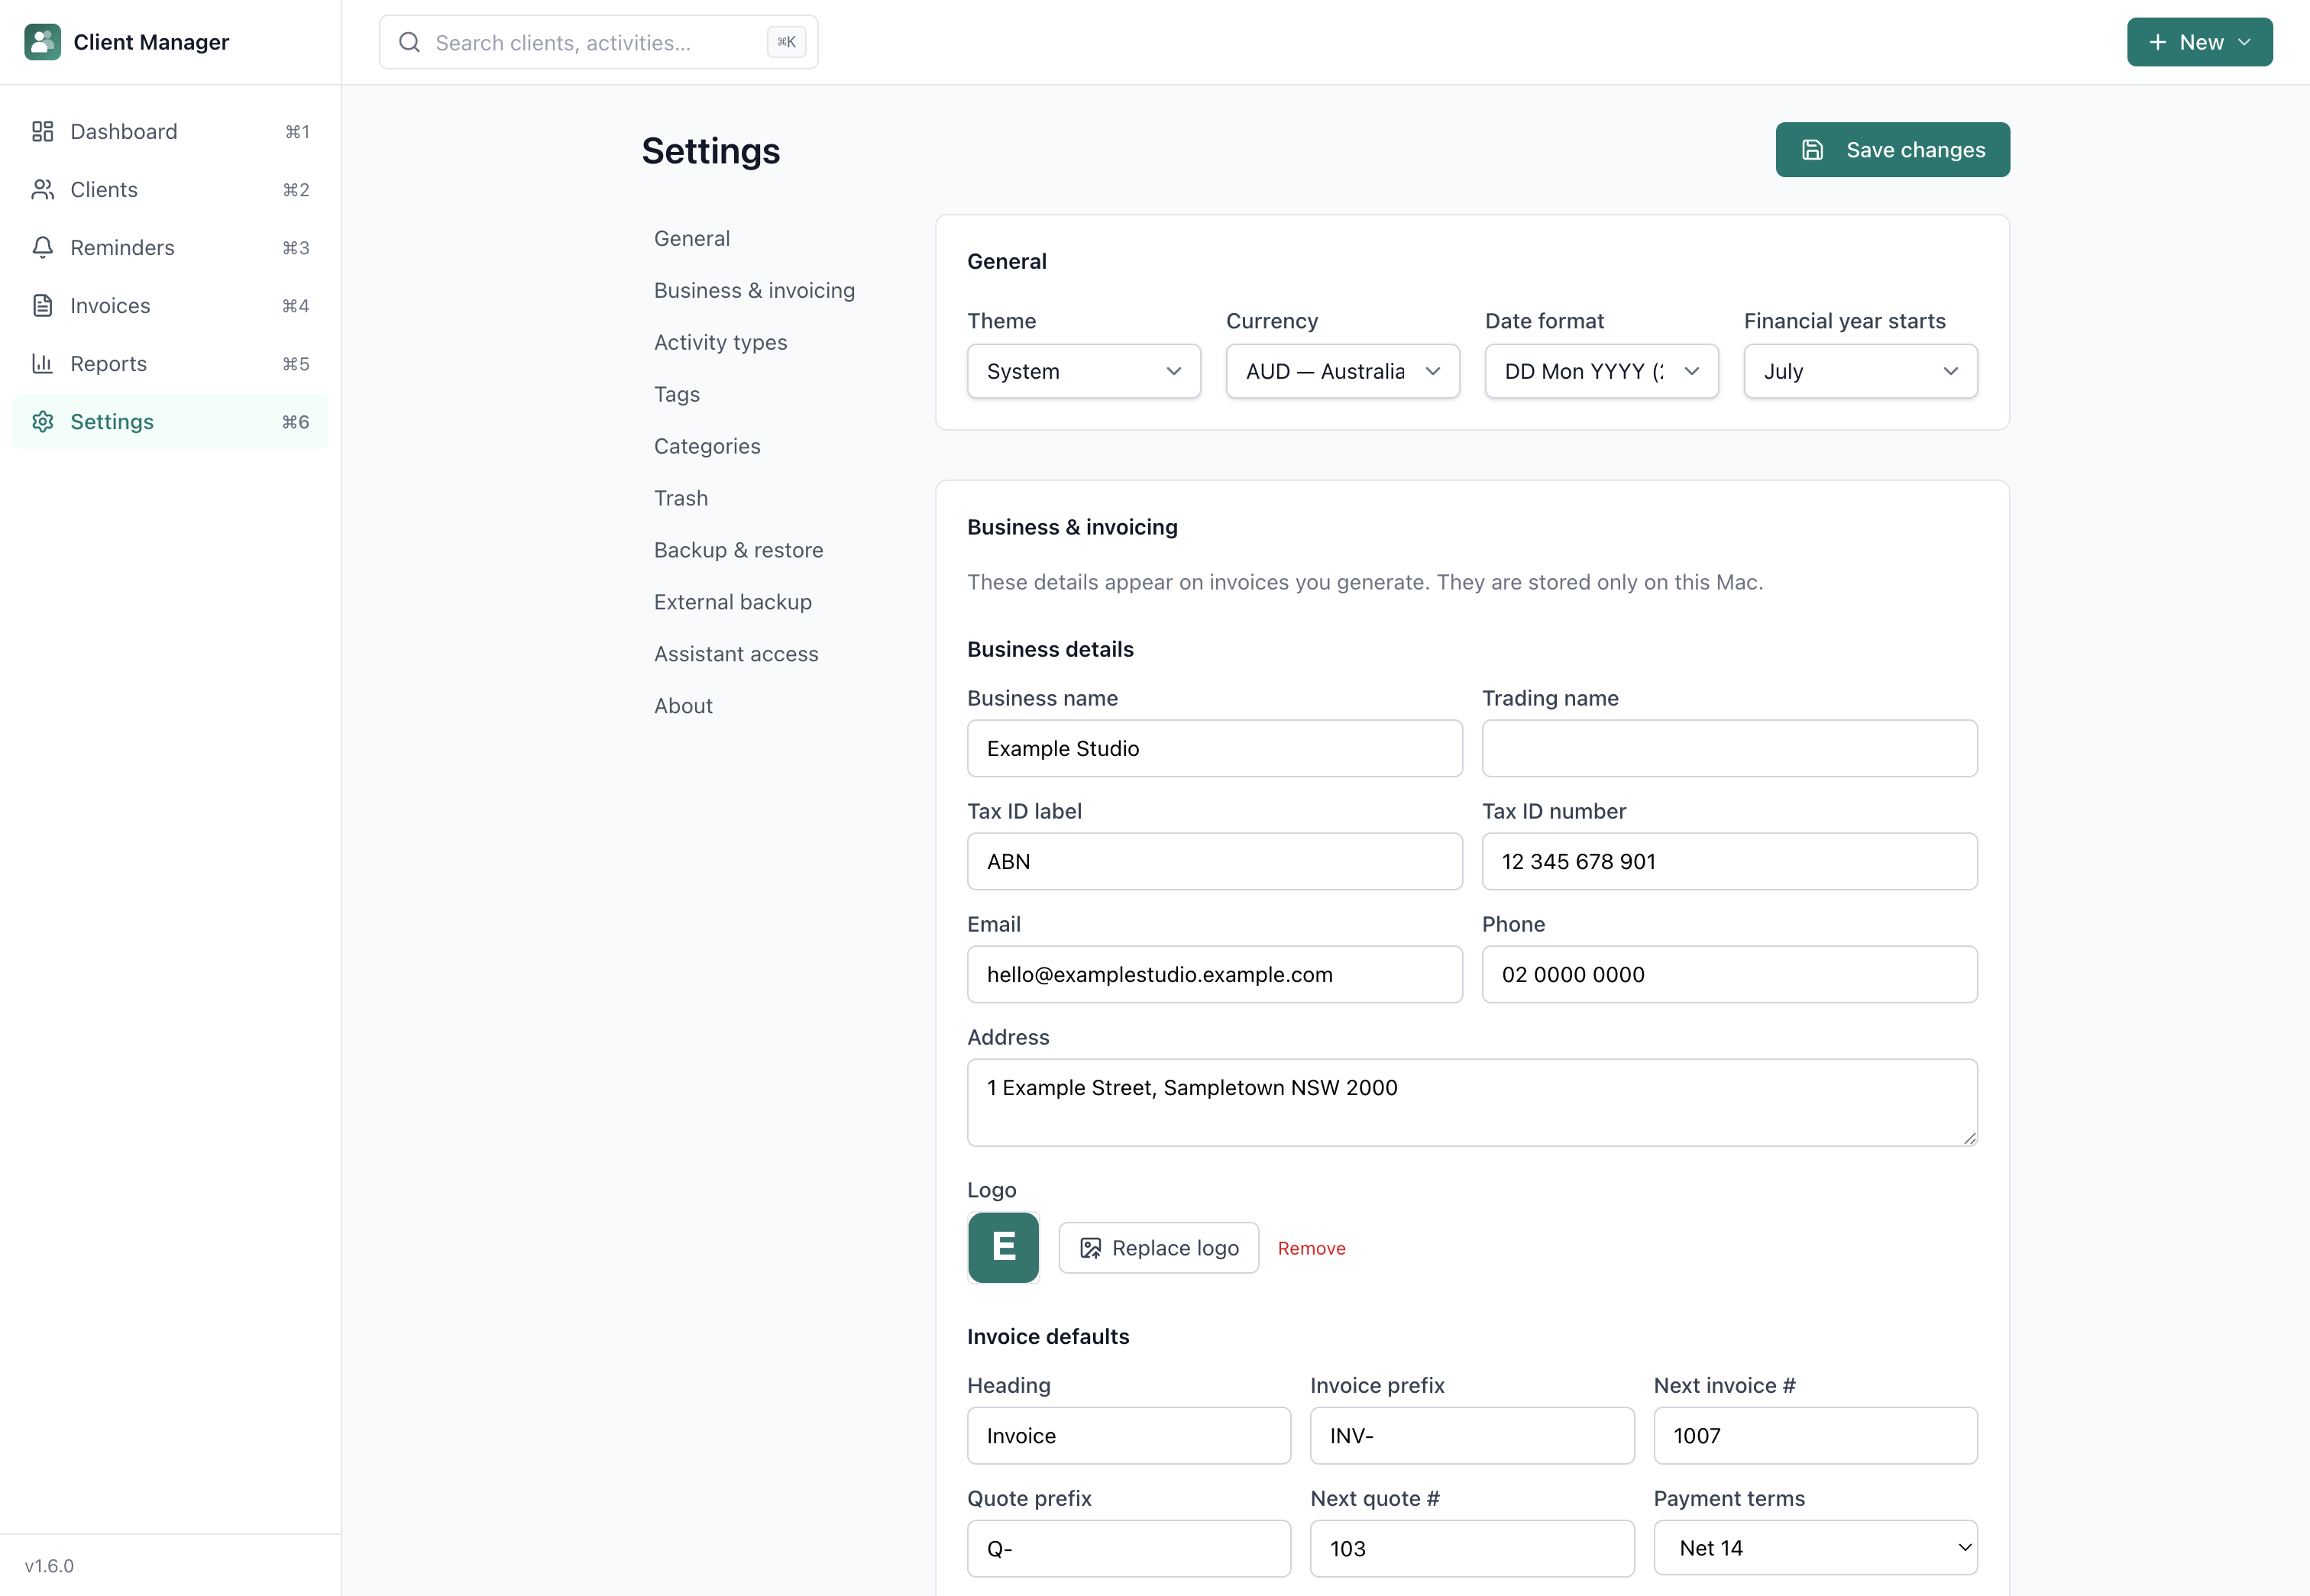Screen dimensions: 2310x1596
Task: Open Reports via bar chart icon
Action: point(42,363)
